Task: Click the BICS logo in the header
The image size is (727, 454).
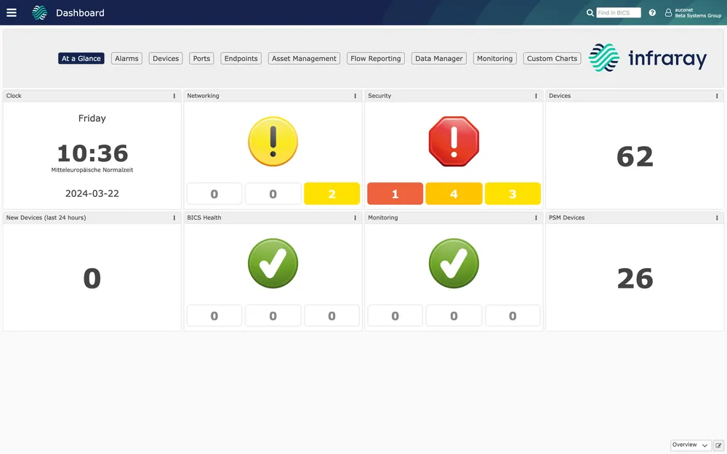Action: click(x=39, y=12)
